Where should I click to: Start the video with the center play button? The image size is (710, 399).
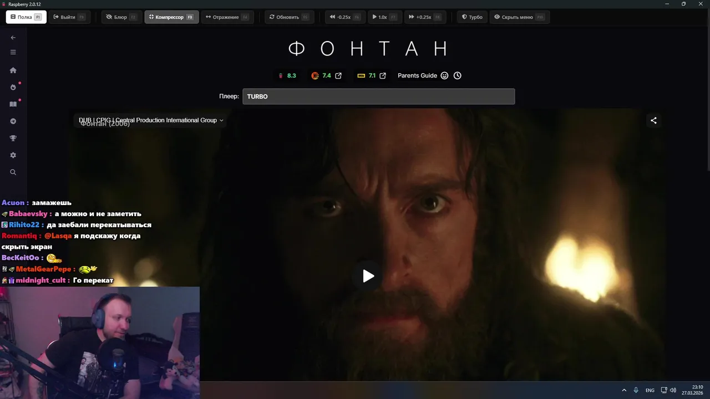367,276
